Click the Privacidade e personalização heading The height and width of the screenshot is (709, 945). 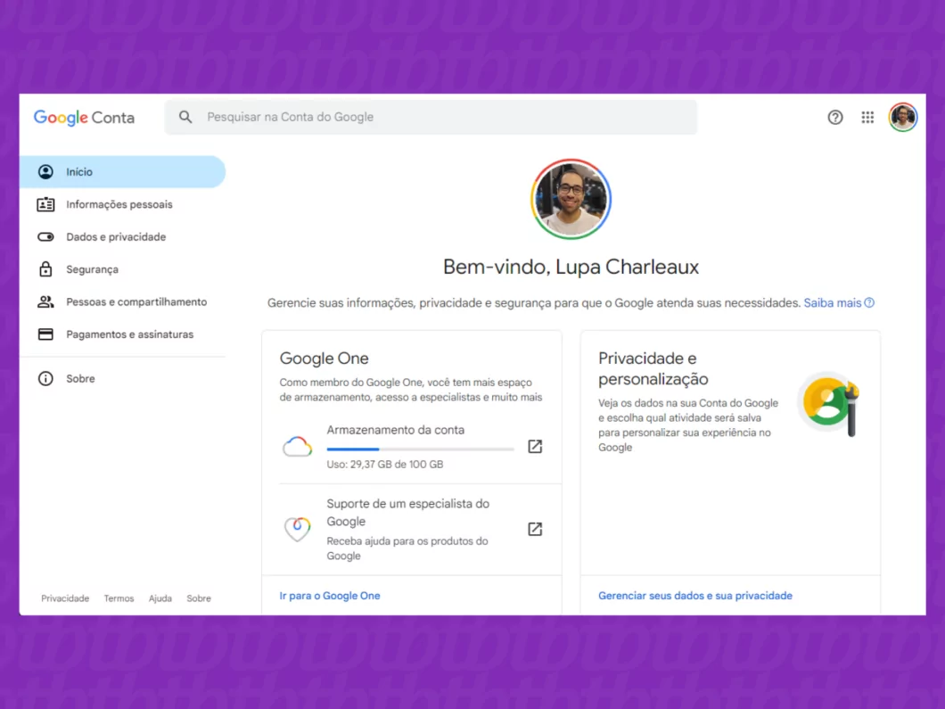coord(653,368)
